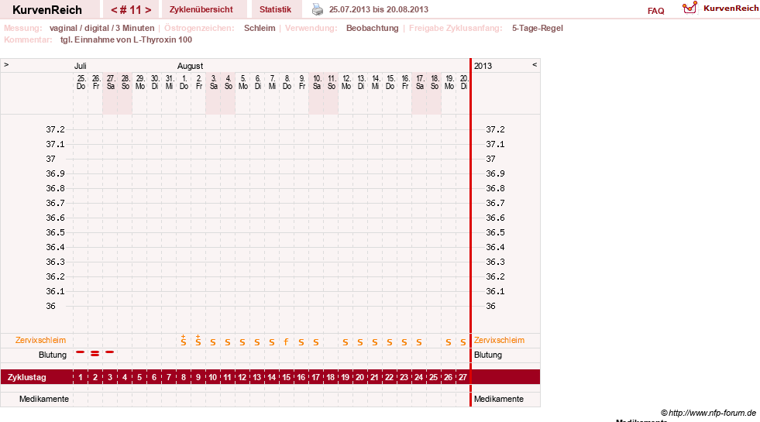Select cycle day 1 in Zyklustag row
Screen dimensions: 760x422
tap(81, 377)
